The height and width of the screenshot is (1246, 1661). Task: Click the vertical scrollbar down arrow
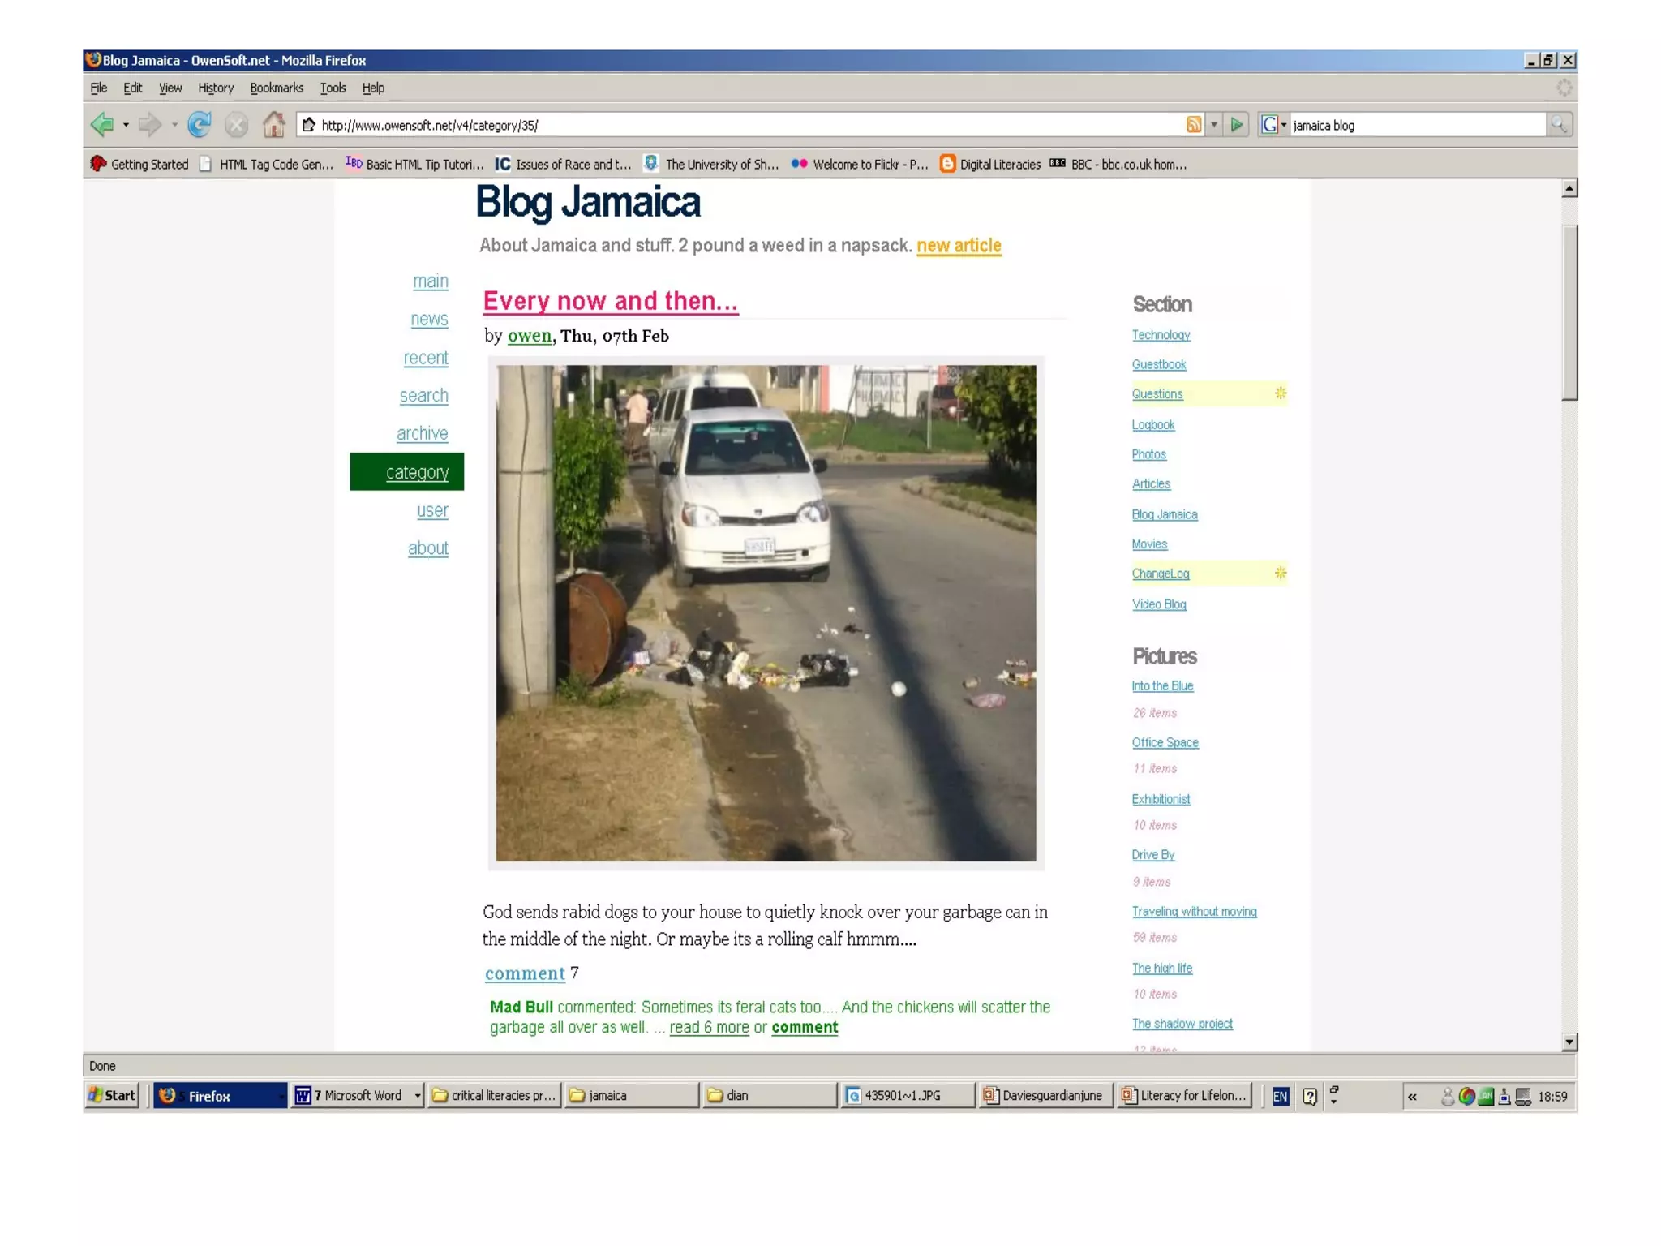click(x=1569, y=1042)
